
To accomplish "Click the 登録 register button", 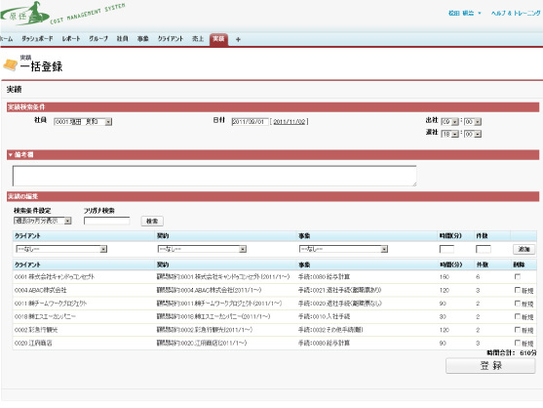I will coord(490,366).
